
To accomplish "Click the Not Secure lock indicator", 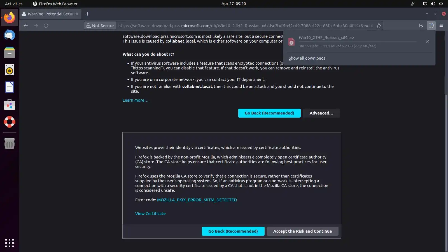I will [x=100, y=25].
